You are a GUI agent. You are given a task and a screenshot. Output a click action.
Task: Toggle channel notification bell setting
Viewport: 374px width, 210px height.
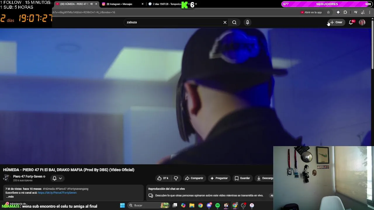tap(57, 178)
